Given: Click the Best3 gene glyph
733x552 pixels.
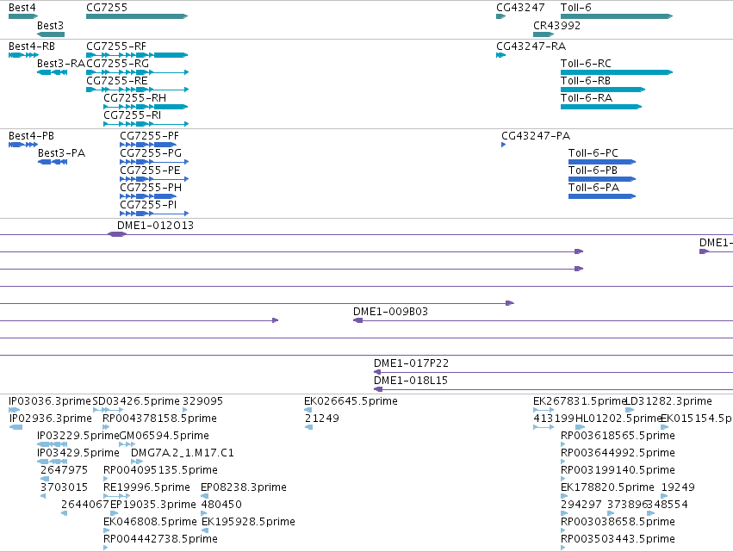Looking at the screenshot, I should [51, 34].
